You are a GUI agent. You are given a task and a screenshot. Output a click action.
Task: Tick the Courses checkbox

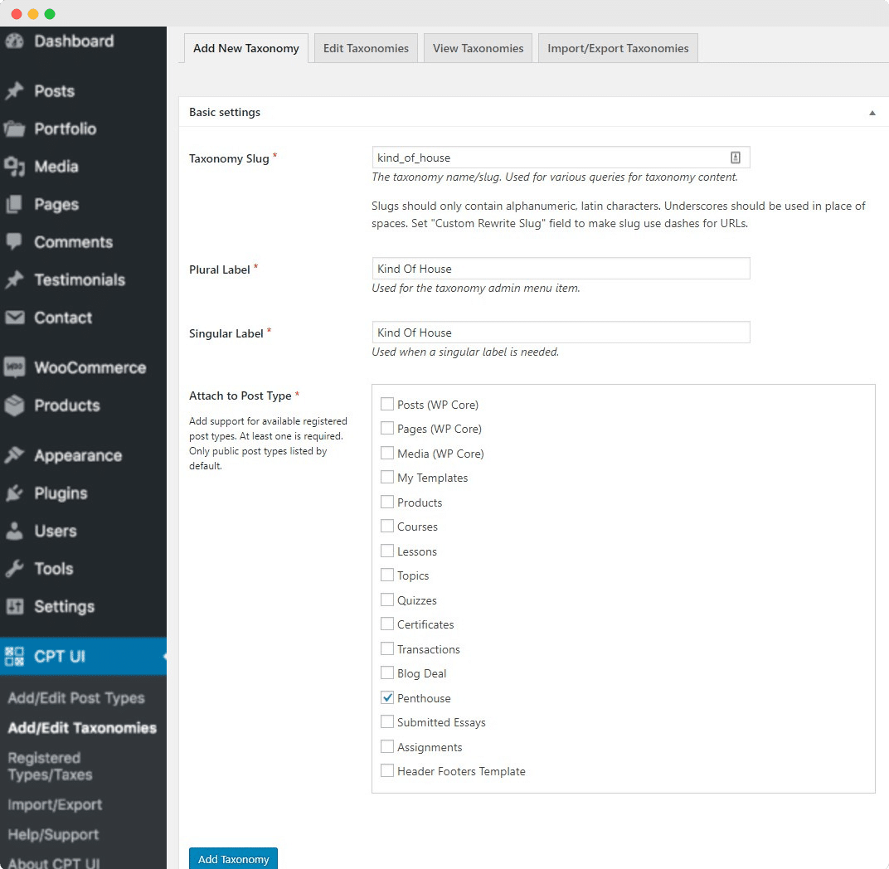coord(387,526)
